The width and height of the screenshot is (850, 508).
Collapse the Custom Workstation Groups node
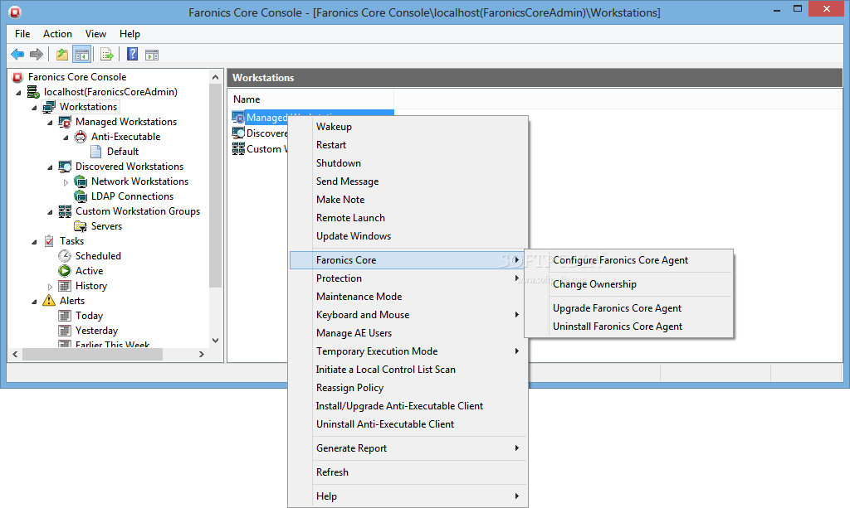pos(50,212)
